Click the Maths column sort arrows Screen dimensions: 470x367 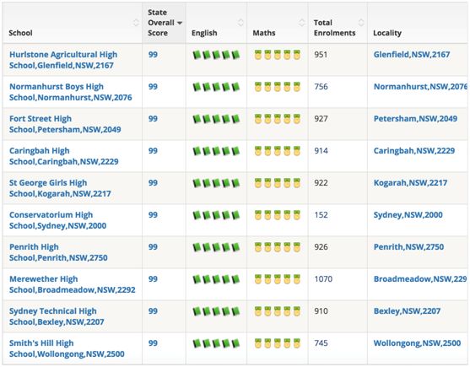(x=302, y=23)
